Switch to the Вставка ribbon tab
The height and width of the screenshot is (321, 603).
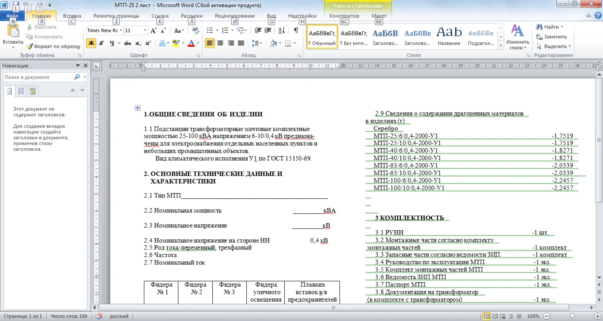point(72,16)
